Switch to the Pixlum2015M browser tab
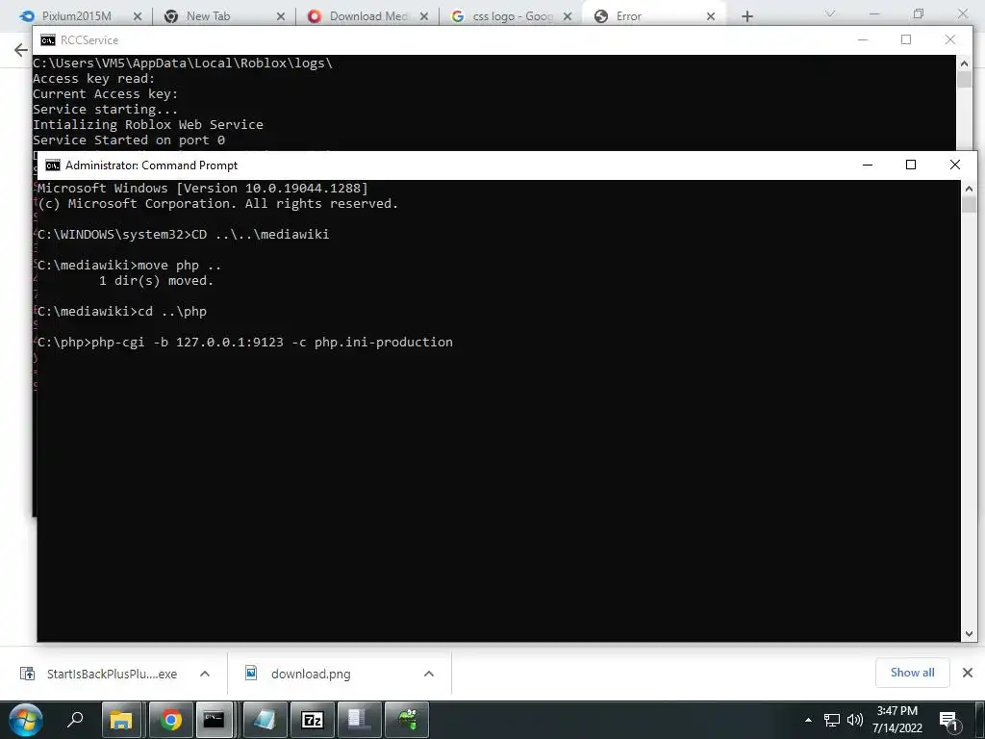 (x=75, y=16)
